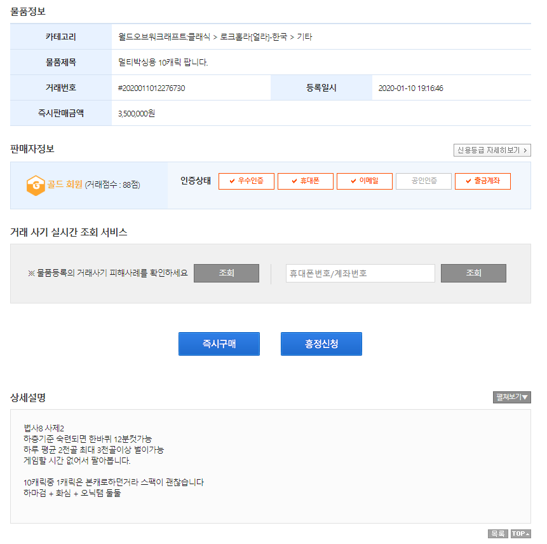This screenshot has width=547, height=544.
Task: Click the 흥정신청 negotiation button
Action: click(321, 344)
